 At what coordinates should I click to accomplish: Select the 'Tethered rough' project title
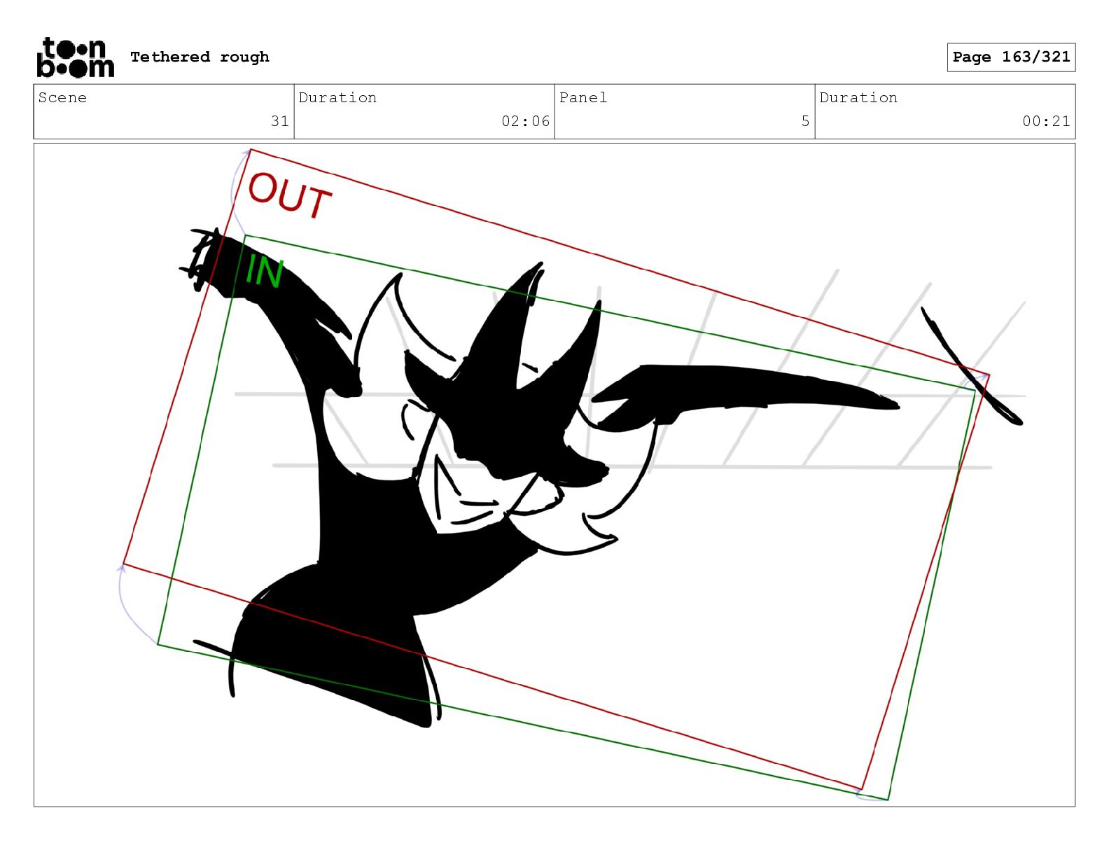tap(200, 57)
